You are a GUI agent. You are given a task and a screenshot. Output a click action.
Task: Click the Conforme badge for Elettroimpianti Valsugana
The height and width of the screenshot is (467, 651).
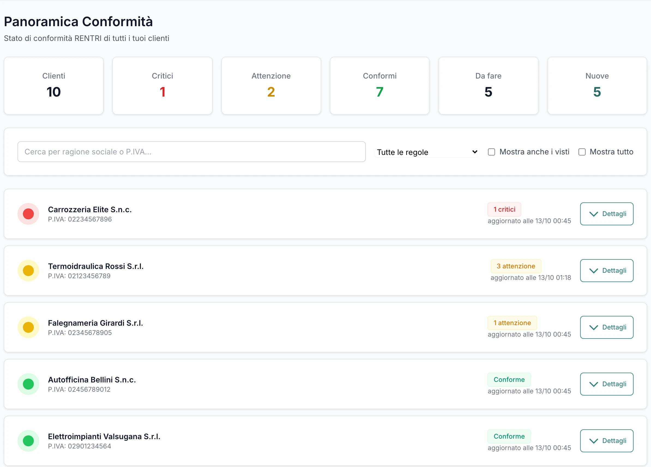coord(509,436)
